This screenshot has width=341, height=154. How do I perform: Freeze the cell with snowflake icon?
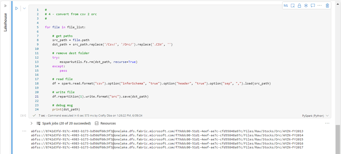pos(306,5)
